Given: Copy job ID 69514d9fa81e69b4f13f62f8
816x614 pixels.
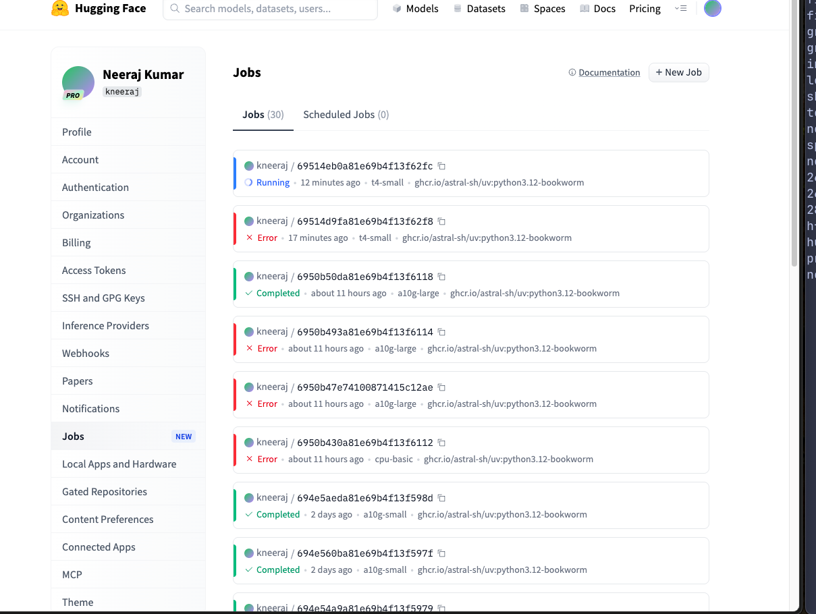Looking at the screenshot, I should point(441,221).
